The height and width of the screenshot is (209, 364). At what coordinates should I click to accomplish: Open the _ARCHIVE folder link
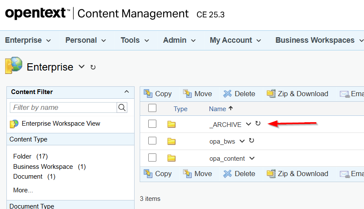coord(226,125)
